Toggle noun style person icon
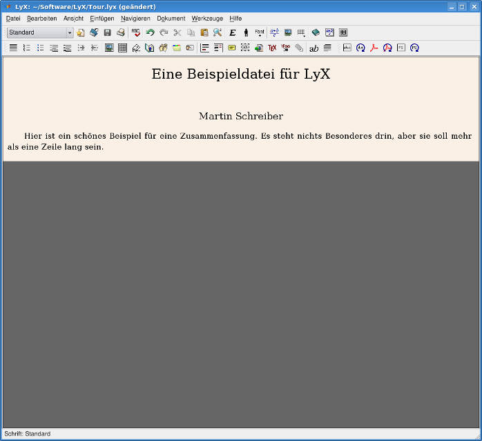This screenshot has height=441, width=482. pyautogui.click(x=246, y=32)
